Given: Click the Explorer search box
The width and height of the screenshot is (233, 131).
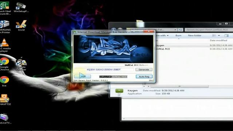Looking at the screenshot, I should coord(209,30).
